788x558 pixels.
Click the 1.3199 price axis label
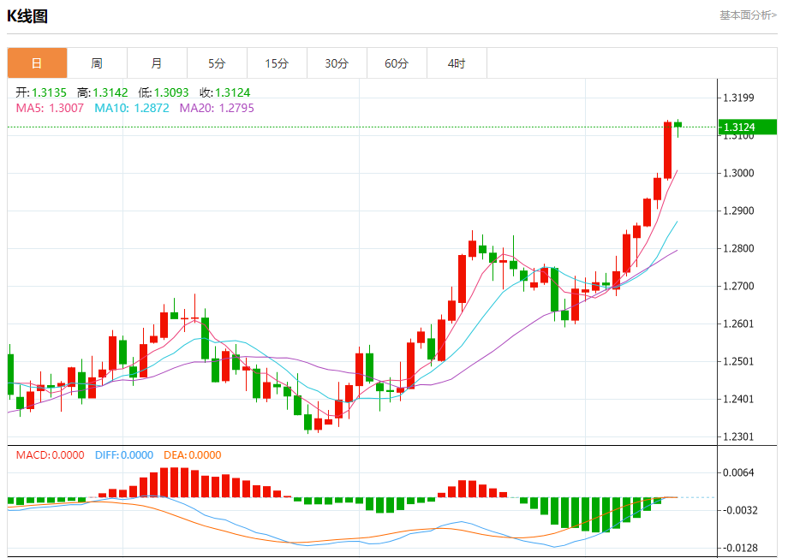(x=738, y=98)
